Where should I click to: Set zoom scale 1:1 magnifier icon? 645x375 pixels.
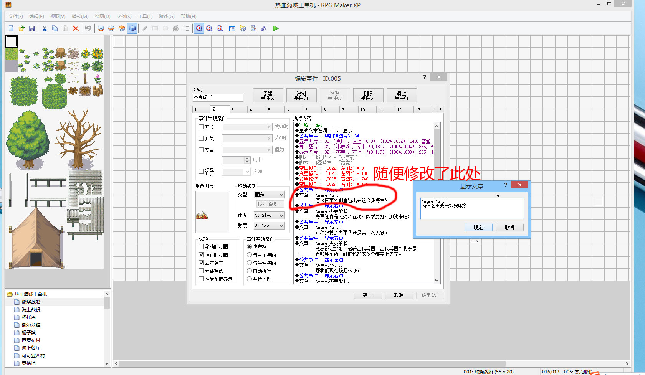pyautogui.click(x=199, y=28)
